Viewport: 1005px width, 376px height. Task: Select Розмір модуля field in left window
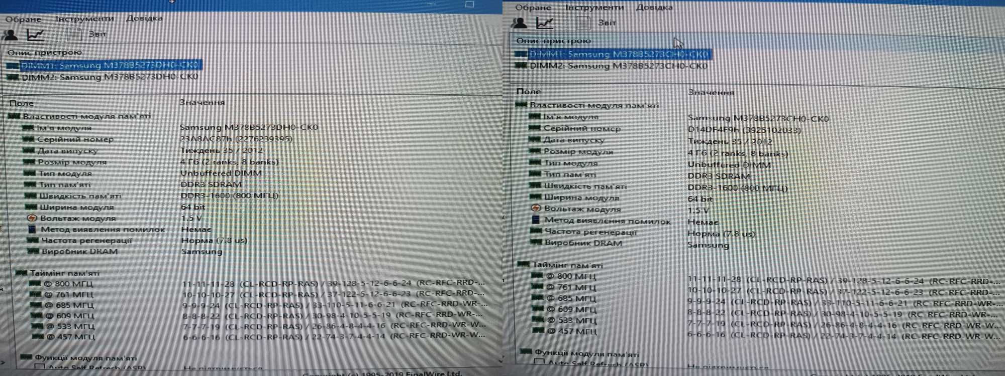pos(72,162)
